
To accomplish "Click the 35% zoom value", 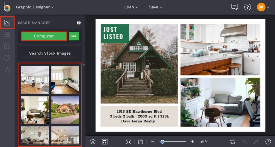I will (204, 142).
